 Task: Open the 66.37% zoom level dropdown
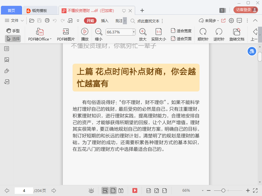(134, 32)
